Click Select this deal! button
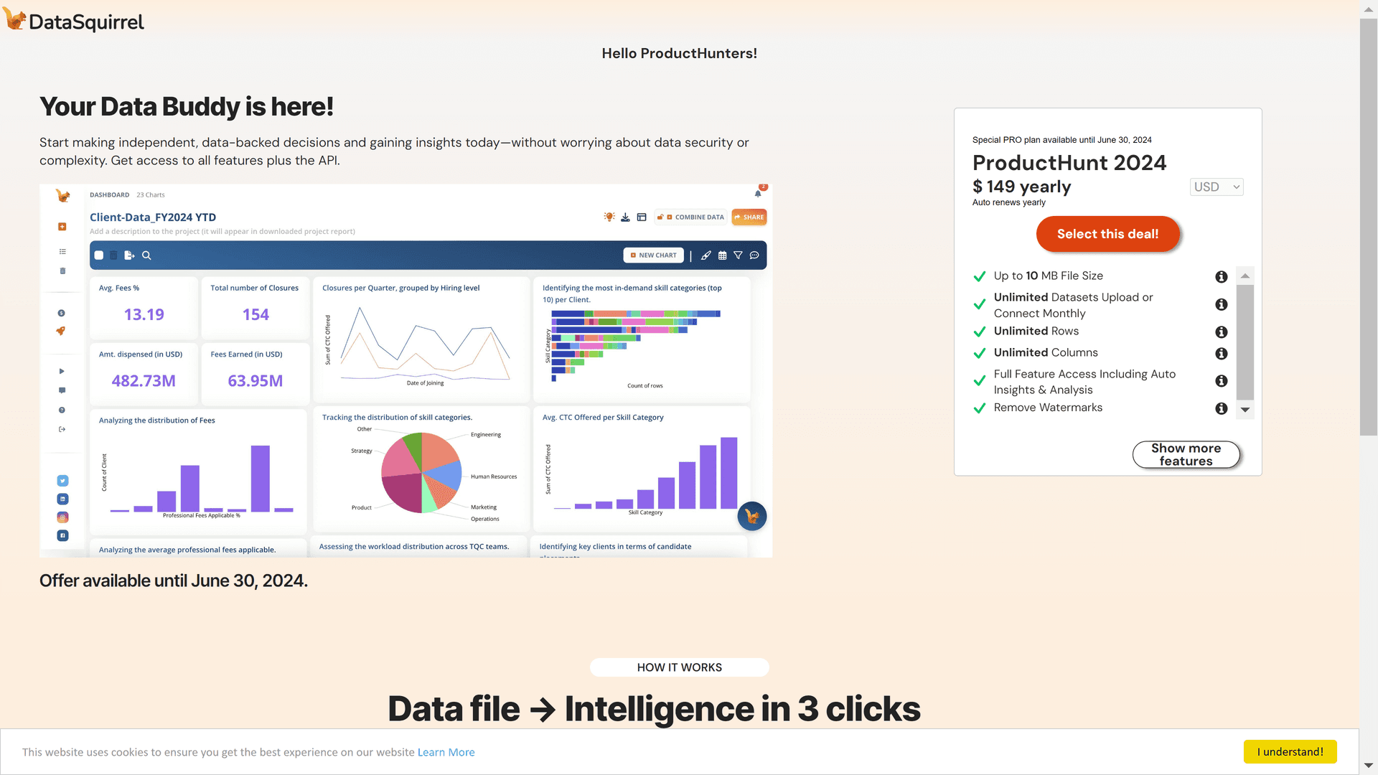Image resolution: width=1378 pixels, height=775 pixels. (x=1107, y=234)
